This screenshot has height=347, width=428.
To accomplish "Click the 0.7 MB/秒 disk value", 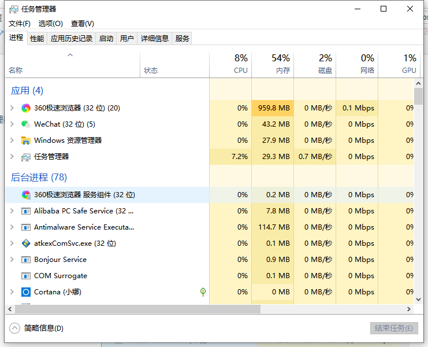I will [x=315, y=157].
